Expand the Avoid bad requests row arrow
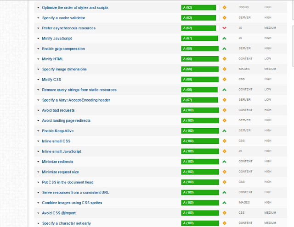Screen dimensions: 294x227 coord(38,110)
